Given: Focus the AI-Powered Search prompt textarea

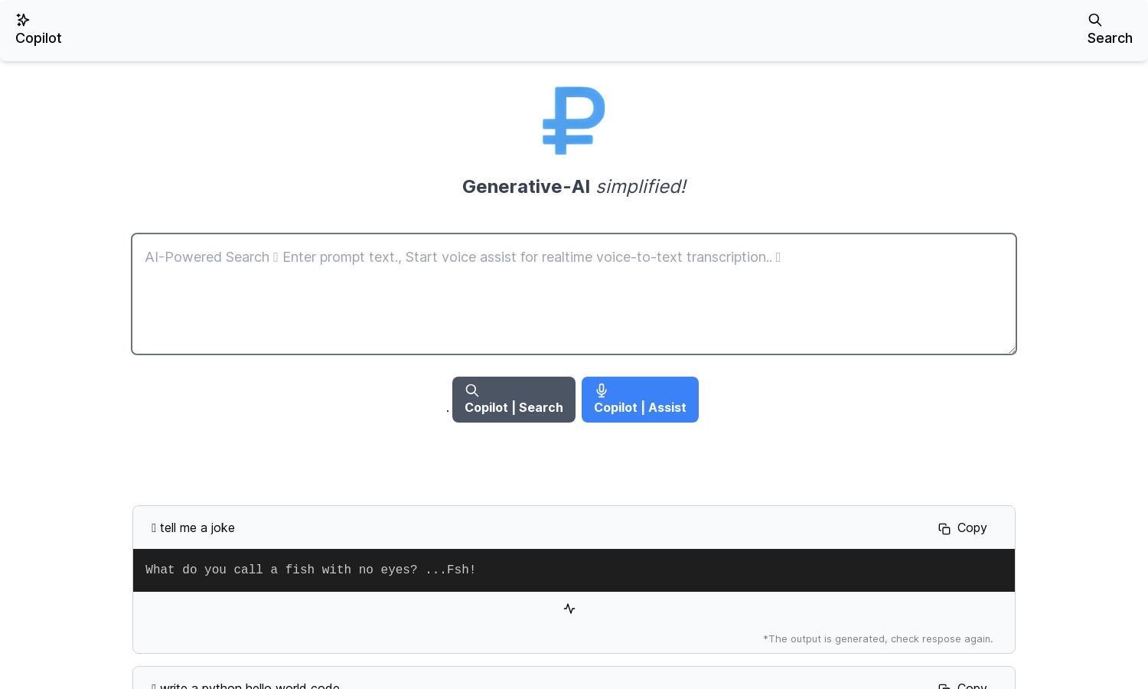Looking at the screenshot, I should point(574,294).
